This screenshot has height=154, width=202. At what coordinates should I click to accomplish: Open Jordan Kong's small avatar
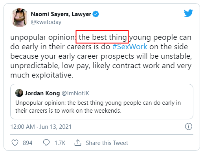[19, 93]
